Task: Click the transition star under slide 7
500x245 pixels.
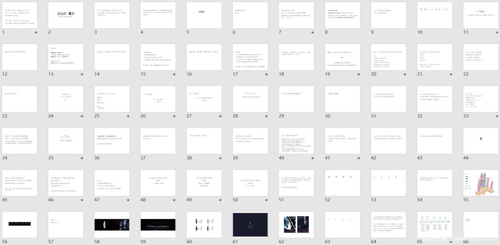Action: pyautogui.click(x=313, y=33)
